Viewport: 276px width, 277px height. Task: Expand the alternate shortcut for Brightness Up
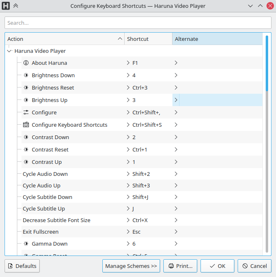[176, 100]
